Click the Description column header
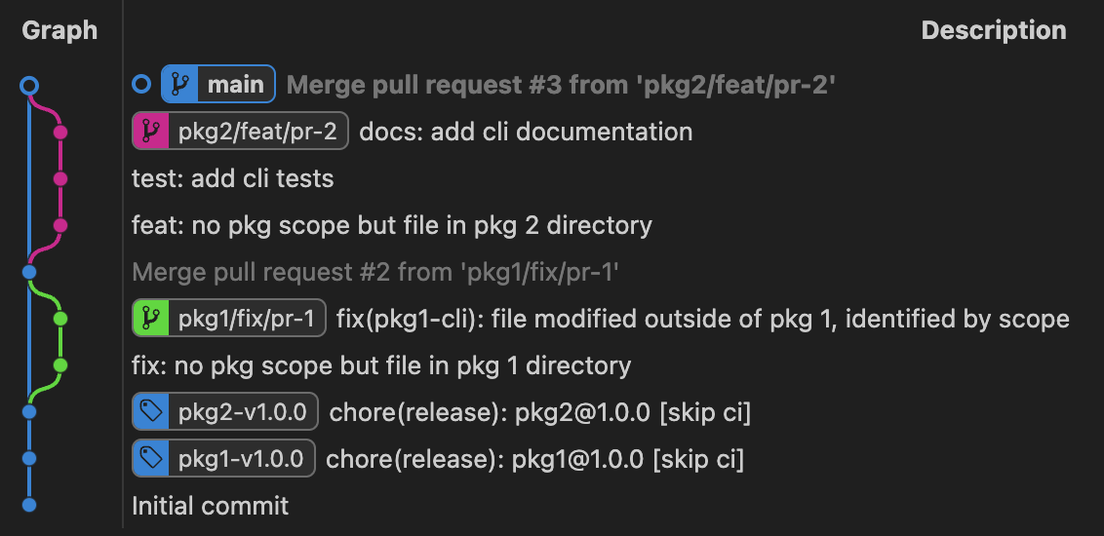 [x=993, y=30]
